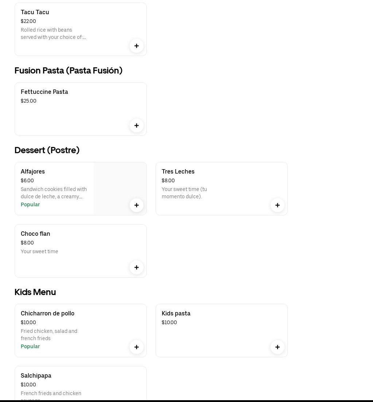Screen dimensions: 373x402
Task: Open Fettuccine Pasta item details
Action: 44,92
